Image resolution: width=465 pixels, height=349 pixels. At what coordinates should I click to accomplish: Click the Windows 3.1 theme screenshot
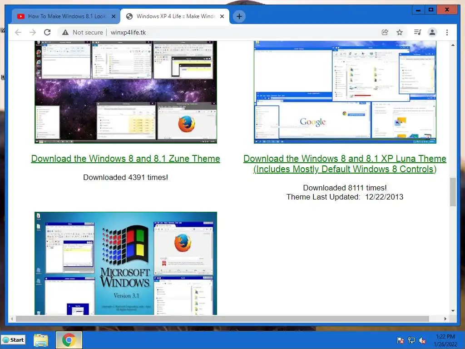pos(126,263)
